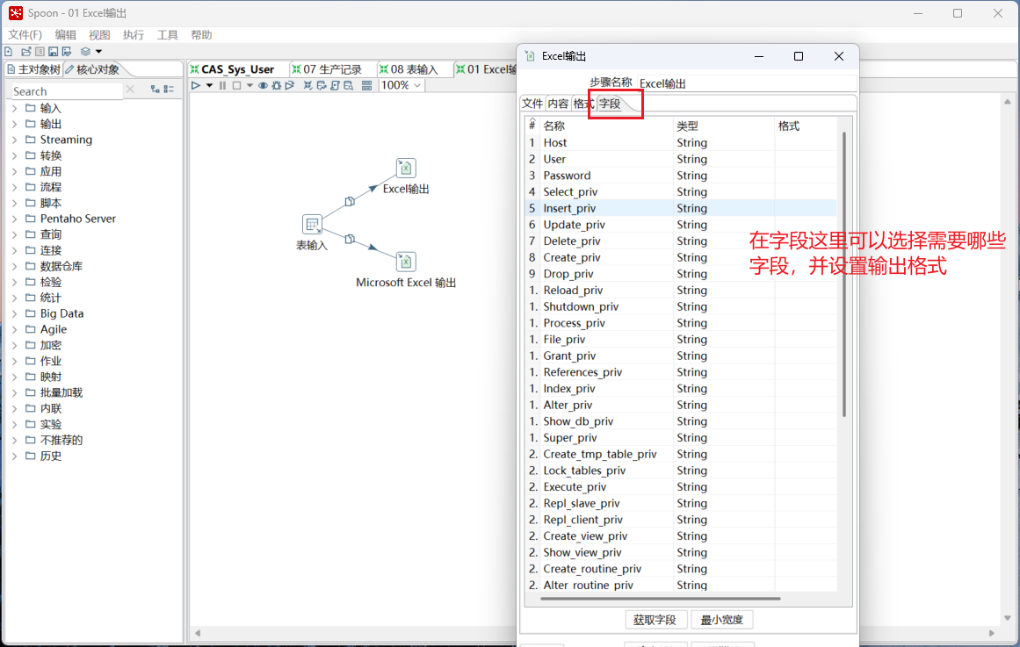
Task: Select the 批量加载 tree folder
Action: coord(61,392)
